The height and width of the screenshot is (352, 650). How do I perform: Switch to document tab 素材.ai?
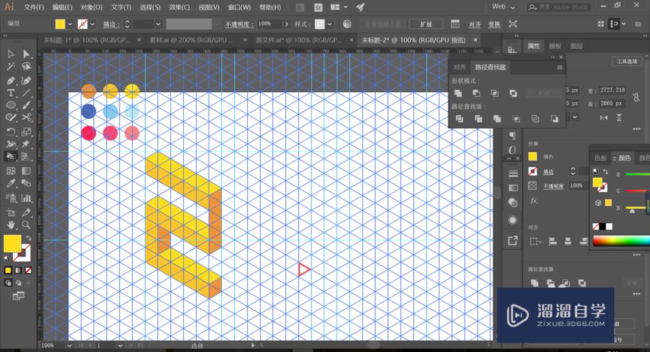pos(191,40)
